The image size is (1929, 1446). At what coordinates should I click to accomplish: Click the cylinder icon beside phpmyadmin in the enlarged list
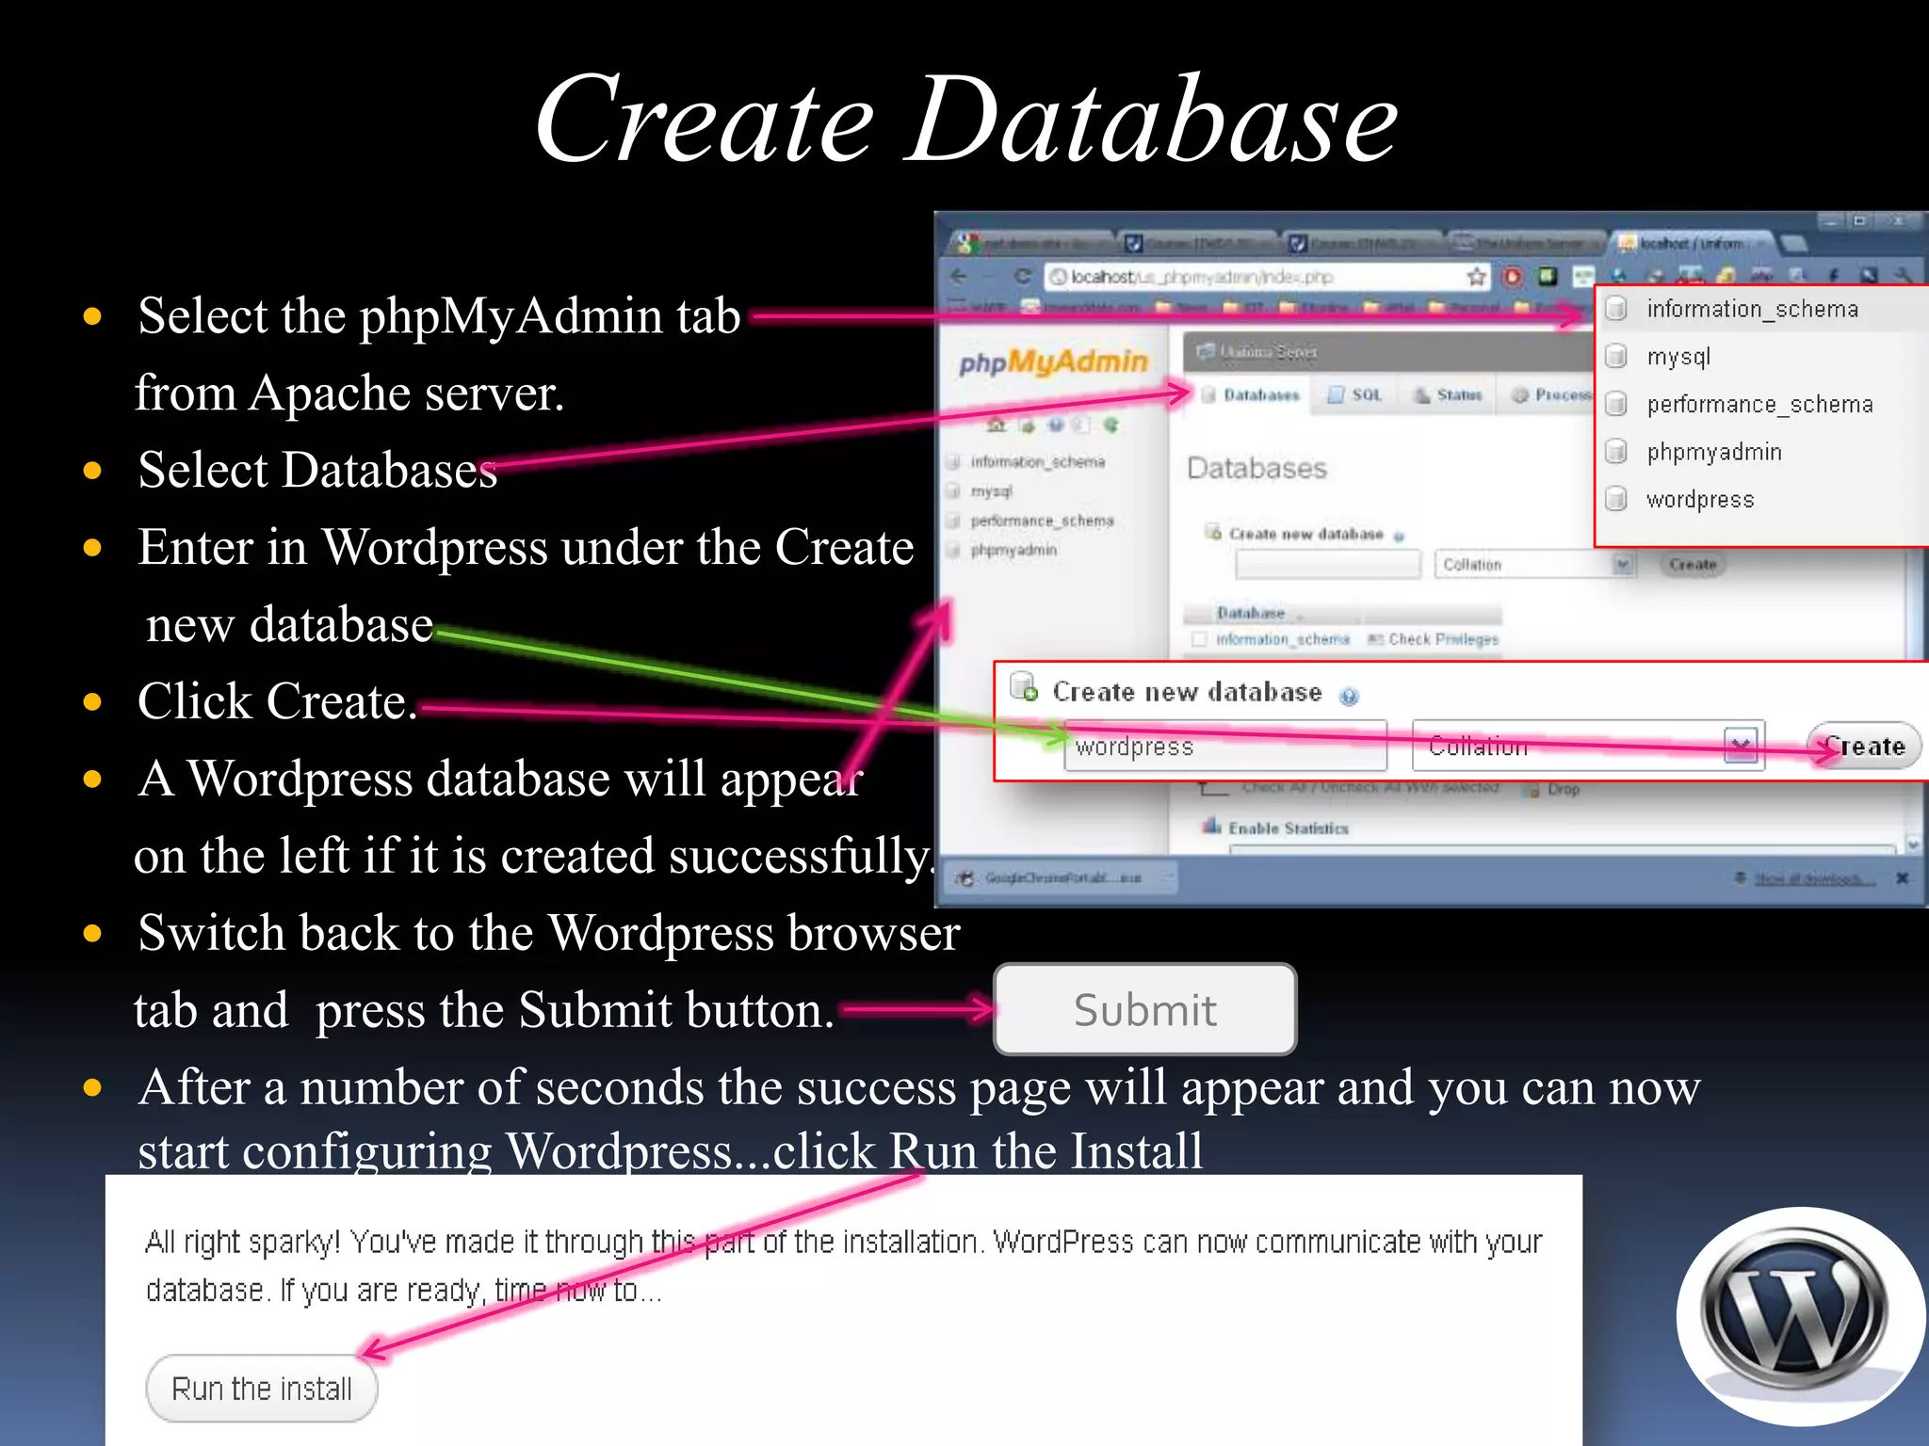tap(1616, 451)
